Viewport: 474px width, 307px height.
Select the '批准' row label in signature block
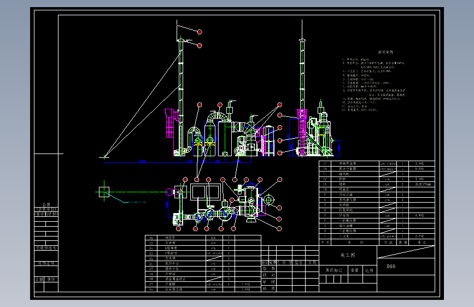point(269,288)
